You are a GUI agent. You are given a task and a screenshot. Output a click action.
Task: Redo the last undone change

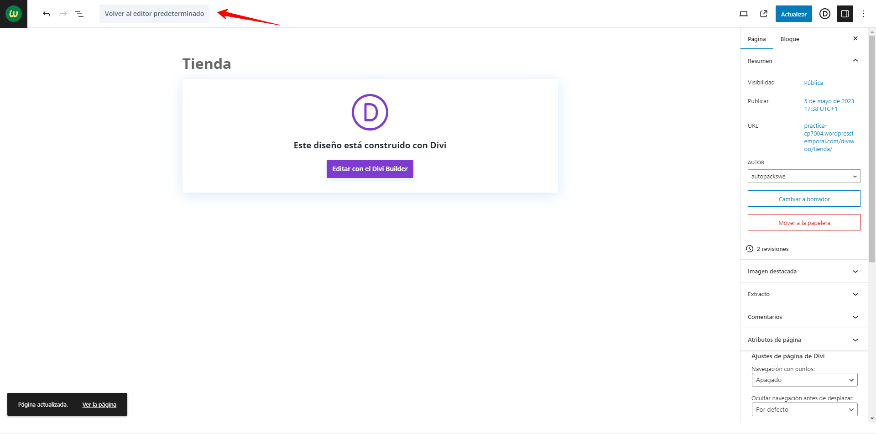pos(63,14)
